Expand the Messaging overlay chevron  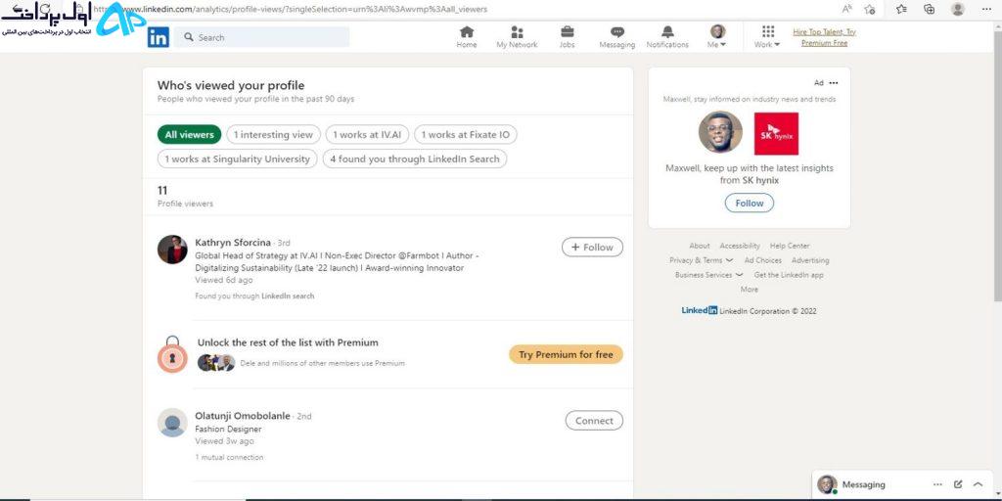pyautogui.click(x=978, y=484)
